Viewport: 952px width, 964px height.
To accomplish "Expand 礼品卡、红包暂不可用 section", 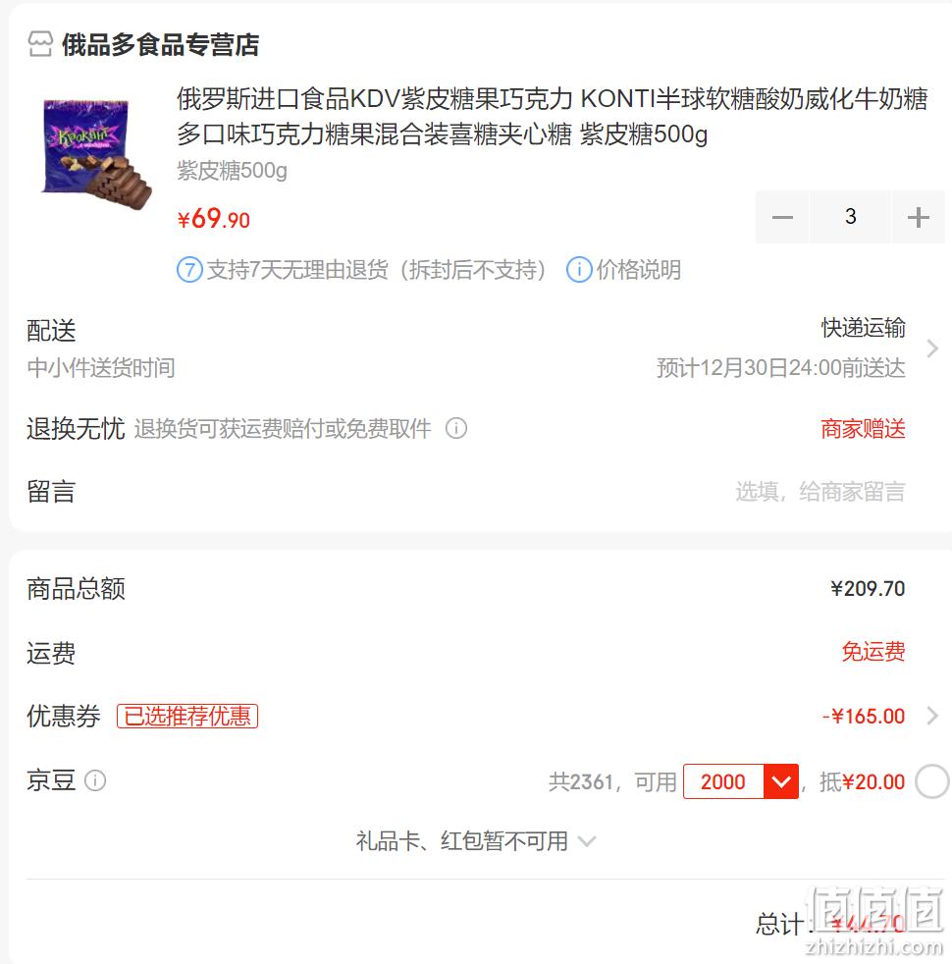I will point(476,840).
